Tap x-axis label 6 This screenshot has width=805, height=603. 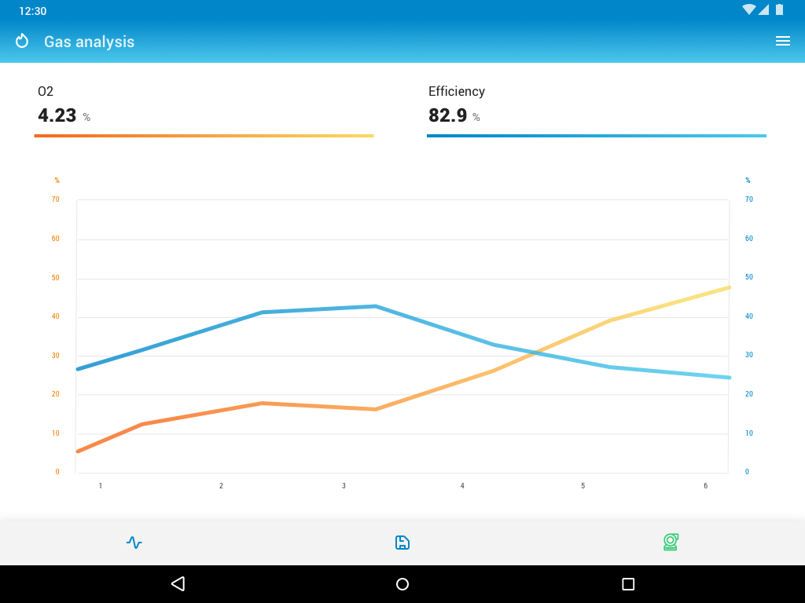point(705,485)
